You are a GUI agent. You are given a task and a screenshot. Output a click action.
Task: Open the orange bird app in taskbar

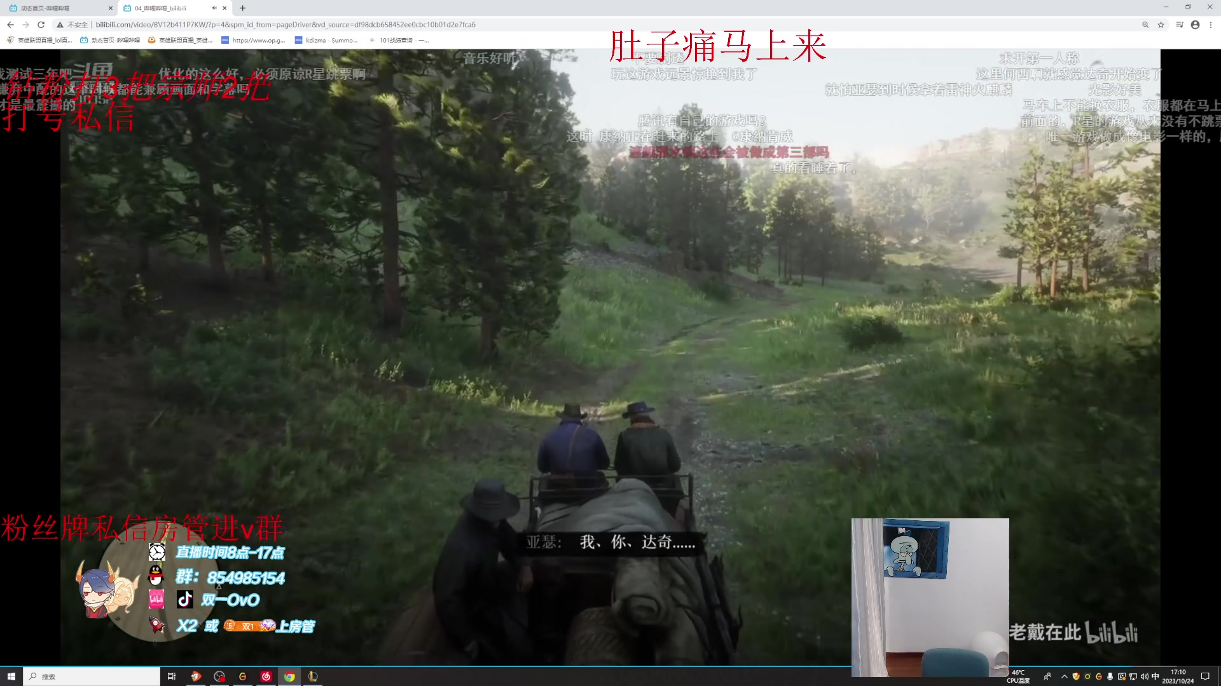[196, 676]
